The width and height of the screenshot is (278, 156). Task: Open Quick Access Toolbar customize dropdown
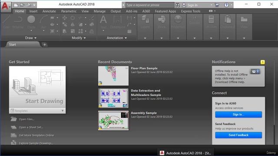34,5
